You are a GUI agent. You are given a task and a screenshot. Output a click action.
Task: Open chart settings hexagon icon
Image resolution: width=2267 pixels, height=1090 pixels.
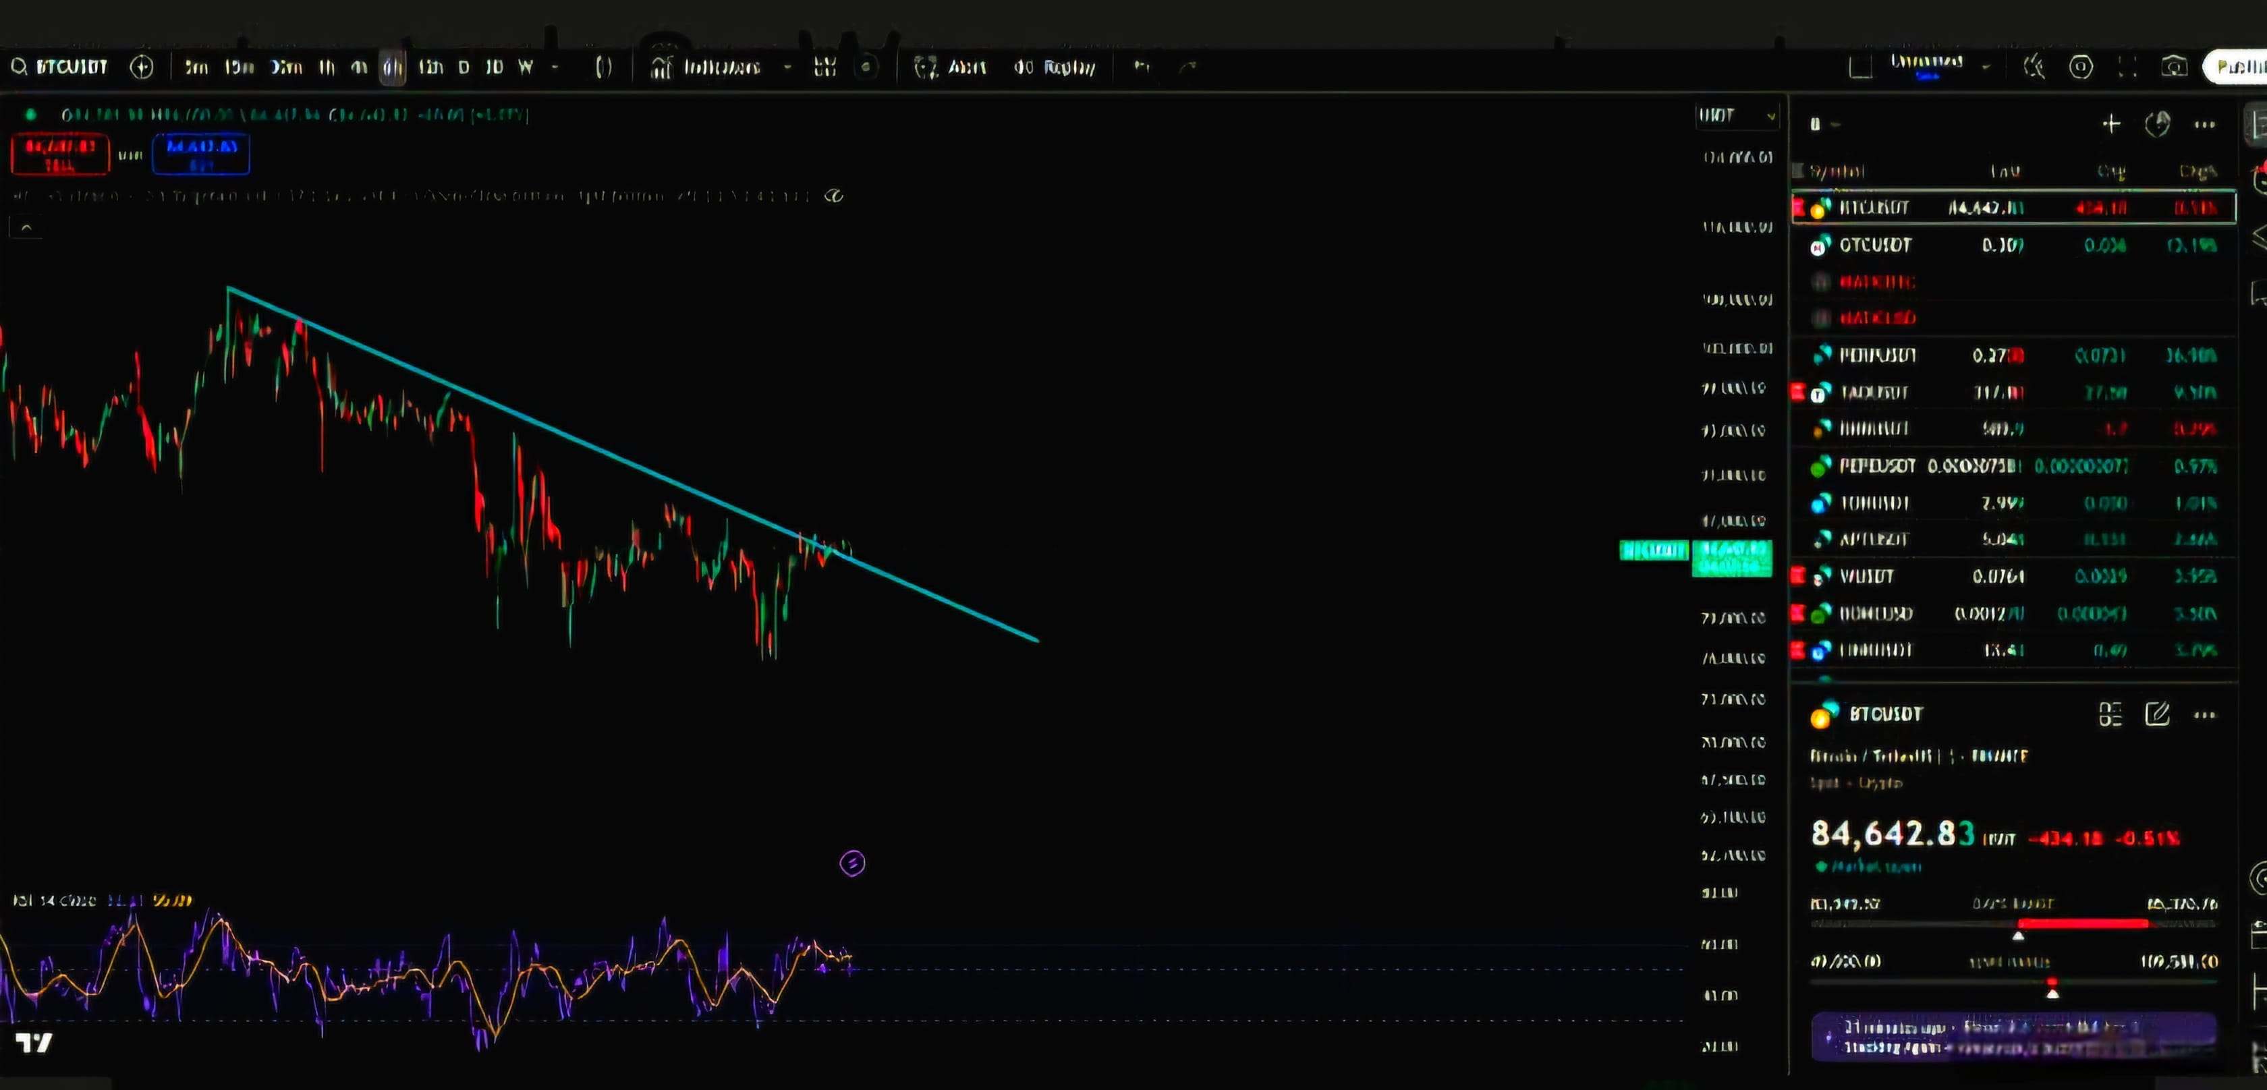pos(2081,67)
